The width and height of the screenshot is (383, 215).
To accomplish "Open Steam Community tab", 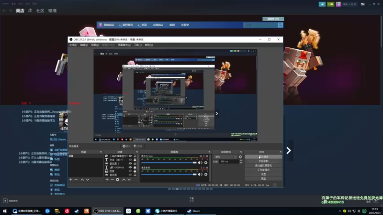I will coord(40,11).
